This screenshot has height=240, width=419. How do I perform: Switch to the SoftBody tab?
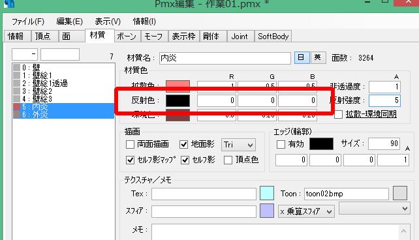(x=273, y=37)
